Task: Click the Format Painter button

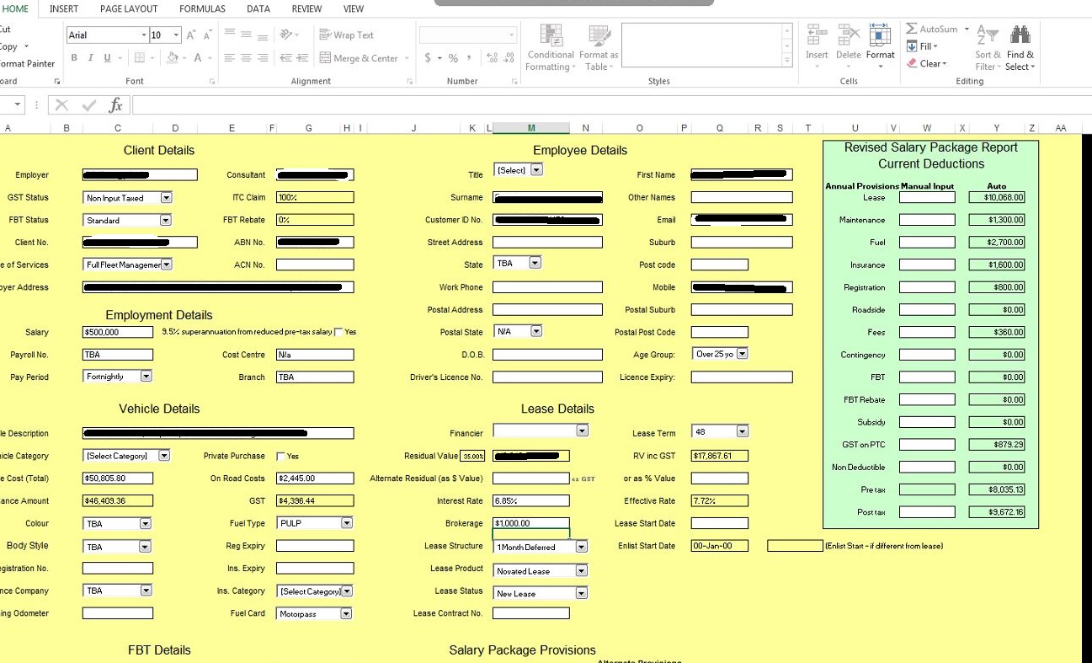Action: (27, 64)
